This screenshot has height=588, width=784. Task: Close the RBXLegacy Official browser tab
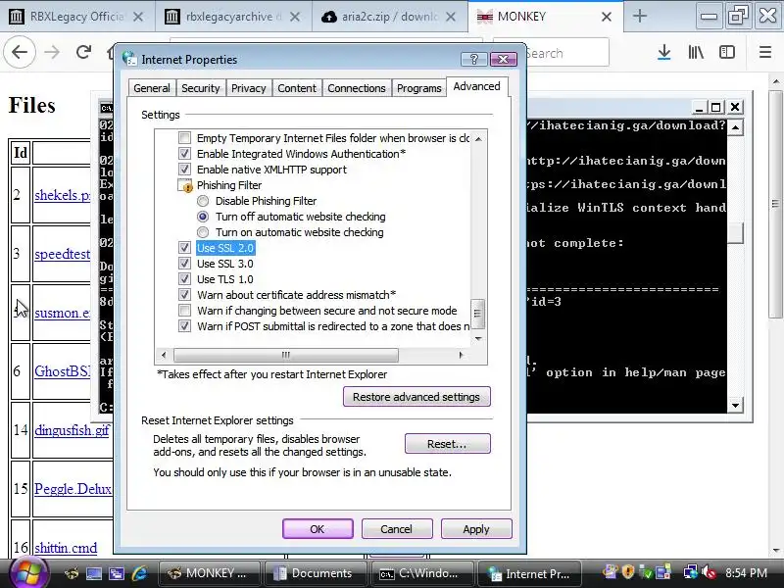click(138, 17)
